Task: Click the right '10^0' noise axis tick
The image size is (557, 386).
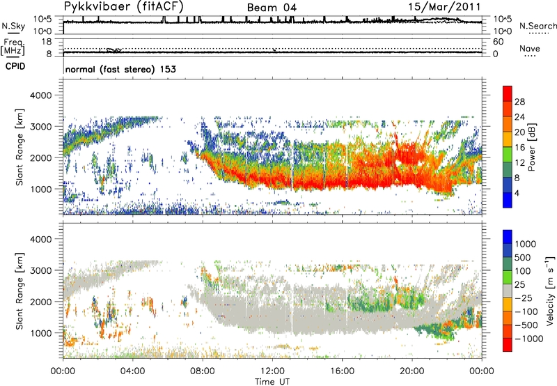Action: pyautogui.click(x=502, y=31)
